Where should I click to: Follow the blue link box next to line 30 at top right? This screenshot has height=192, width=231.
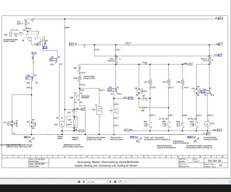[220, 18]
